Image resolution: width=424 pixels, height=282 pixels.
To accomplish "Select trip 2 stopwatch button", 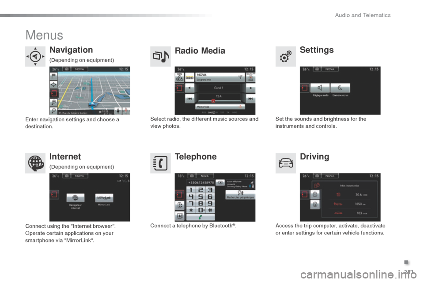I will tap(315, 205).
